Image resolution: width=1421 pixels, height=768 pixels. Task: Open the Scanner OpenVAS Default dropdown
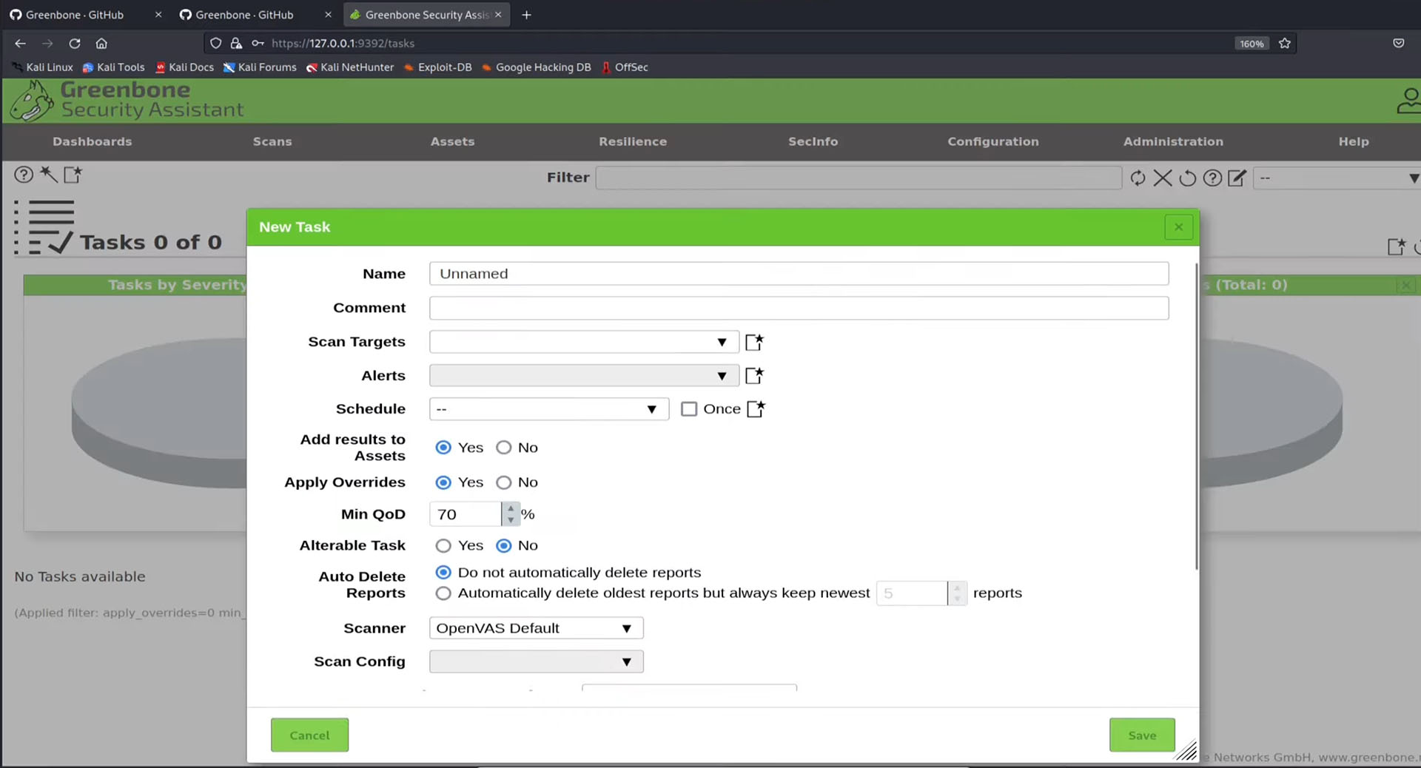(537, 628)
